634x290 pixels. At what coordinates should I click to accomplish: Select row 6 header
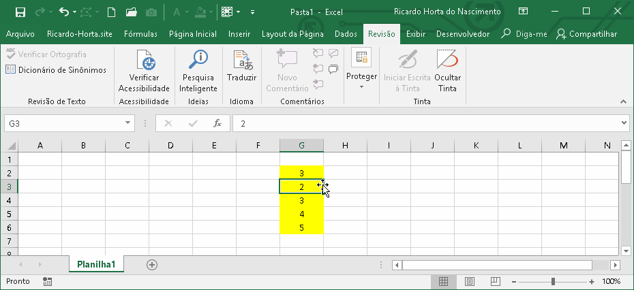(10, 227)
